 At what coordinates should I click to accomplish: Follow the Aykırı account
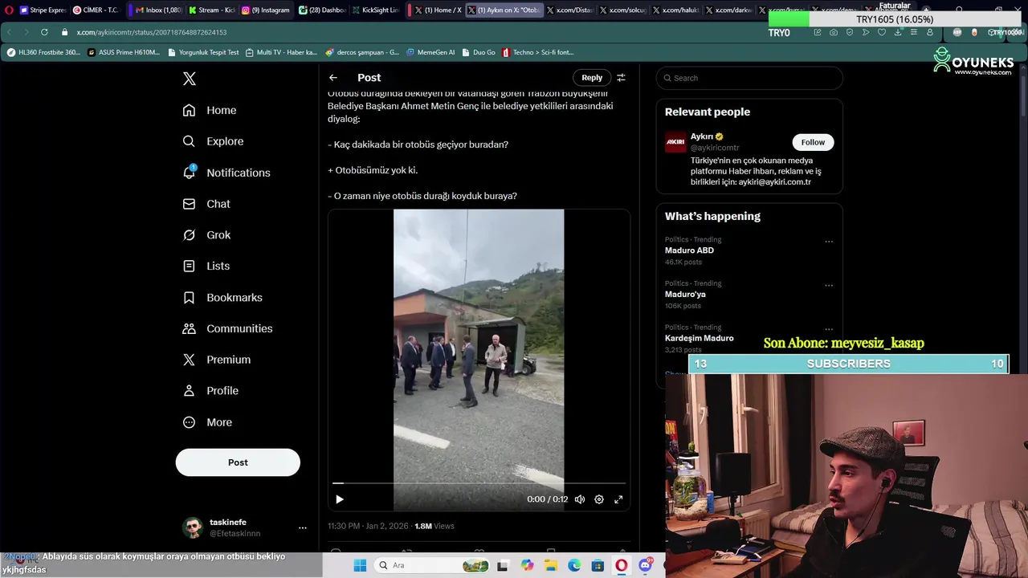[813, 142]
